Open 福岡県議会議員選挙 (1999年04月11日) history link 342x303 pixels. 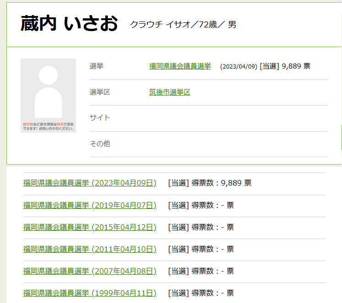tap(90, 293)
